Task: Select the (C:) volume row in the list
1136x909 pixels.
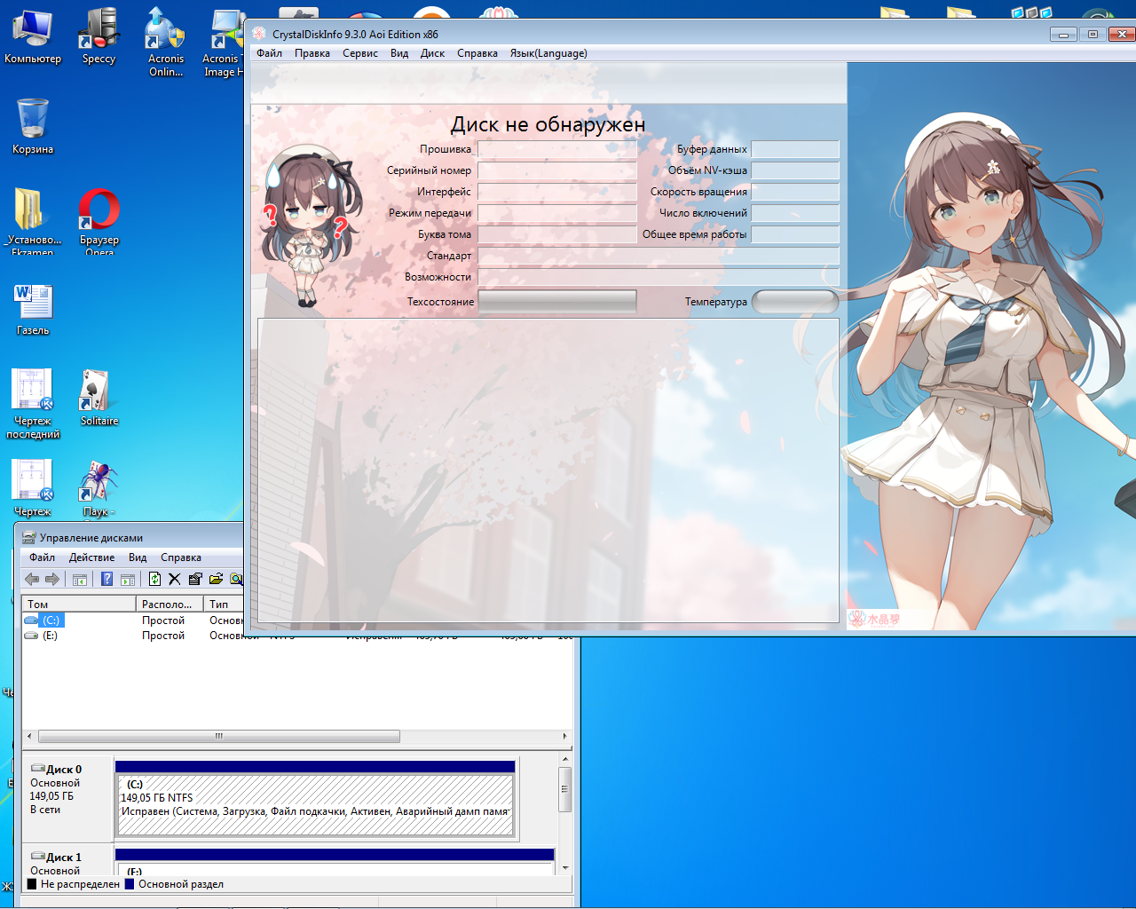Action: coord(133,620)
